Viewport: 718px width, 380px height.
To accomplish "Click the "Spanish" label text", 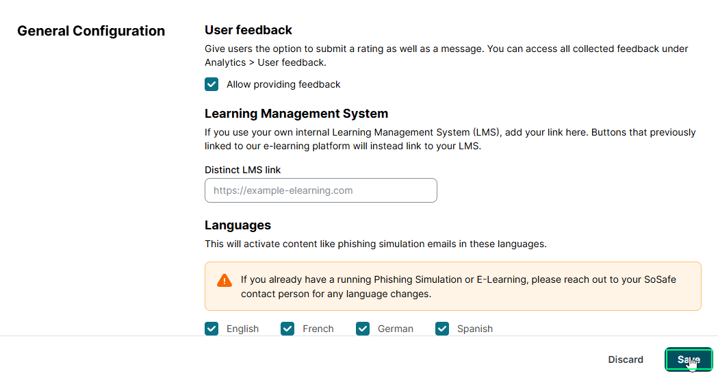I will click(475, 329).
